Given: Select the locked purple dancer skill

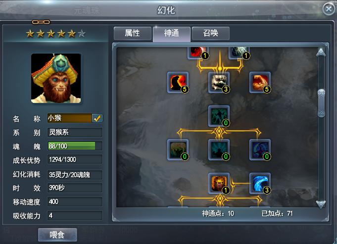Looking at the screenshot, I should 260,150.
